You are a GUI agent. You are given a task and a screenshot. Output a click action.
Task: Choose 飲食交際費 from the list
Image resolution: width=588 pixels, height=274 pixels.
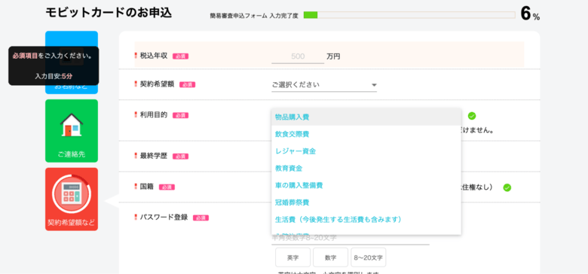[x=366, y=134]
